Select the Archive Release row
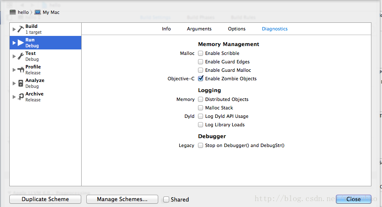This screenshot has height=207, width=382. [46, 97]
